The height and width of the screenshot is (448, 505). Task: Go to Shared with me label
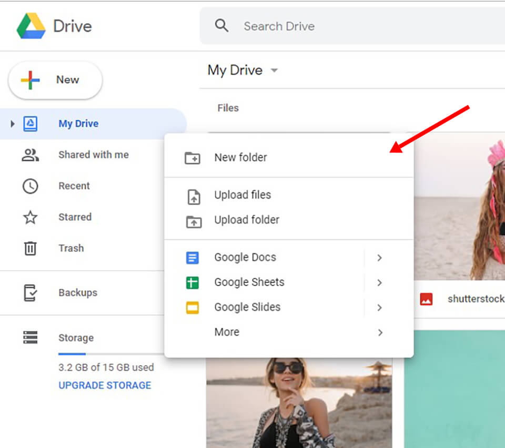coord(94,155)
